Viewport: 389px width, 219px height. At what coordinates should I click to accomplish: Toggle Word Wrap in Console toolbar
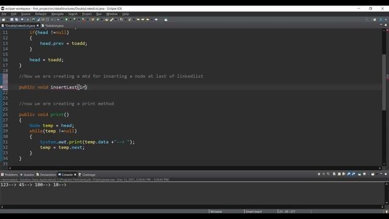(343, 174)
